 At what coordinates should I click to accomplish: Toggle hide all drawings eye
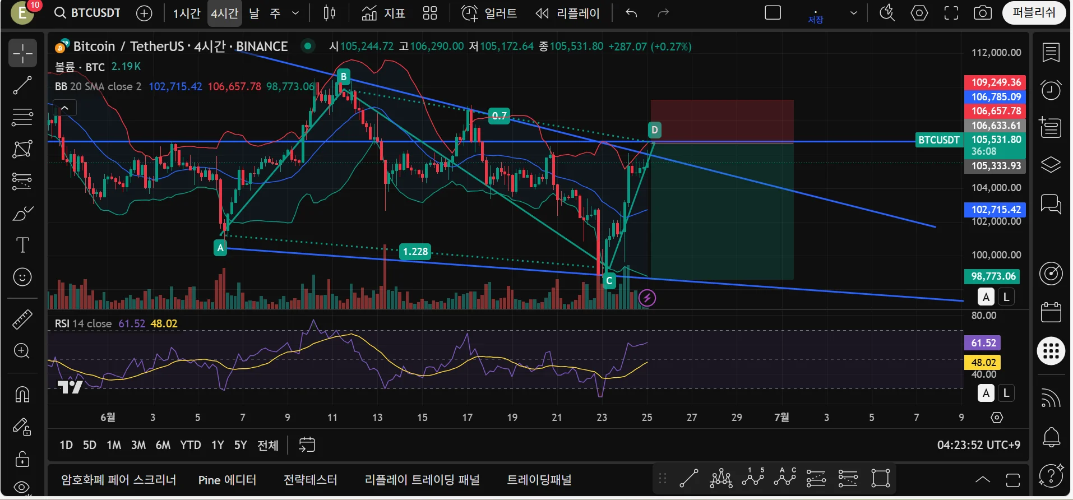click(x=22, y=487)
